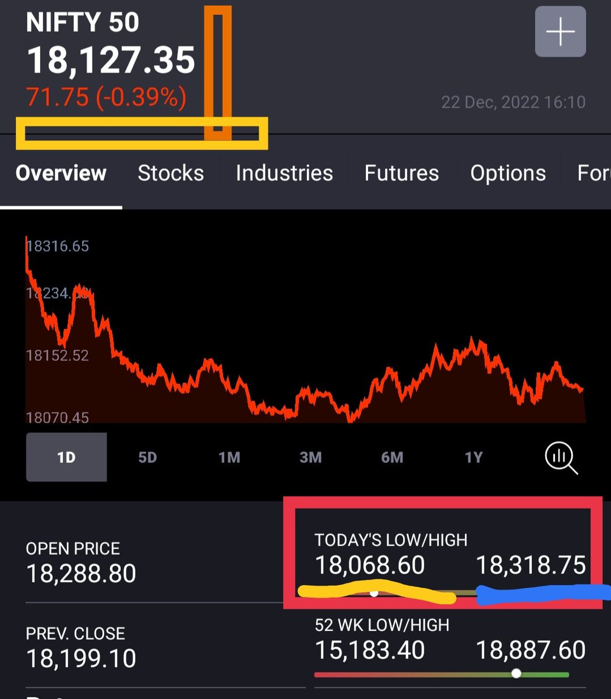
Task: Select the 1M chart timeframe
Action: tap(228, 457)
